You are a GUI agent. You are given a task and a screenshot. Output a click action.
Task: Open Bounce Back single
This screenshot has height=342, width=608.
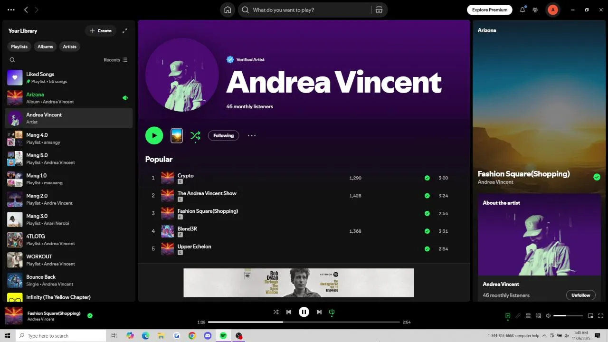click(x=69, y=280)
